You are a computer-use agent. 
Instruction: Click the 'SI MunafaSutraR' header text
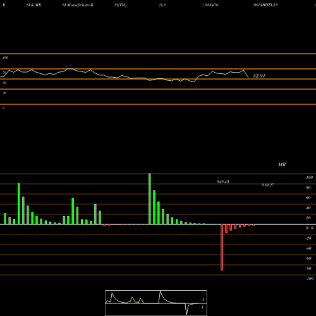[x=78, y=5]
